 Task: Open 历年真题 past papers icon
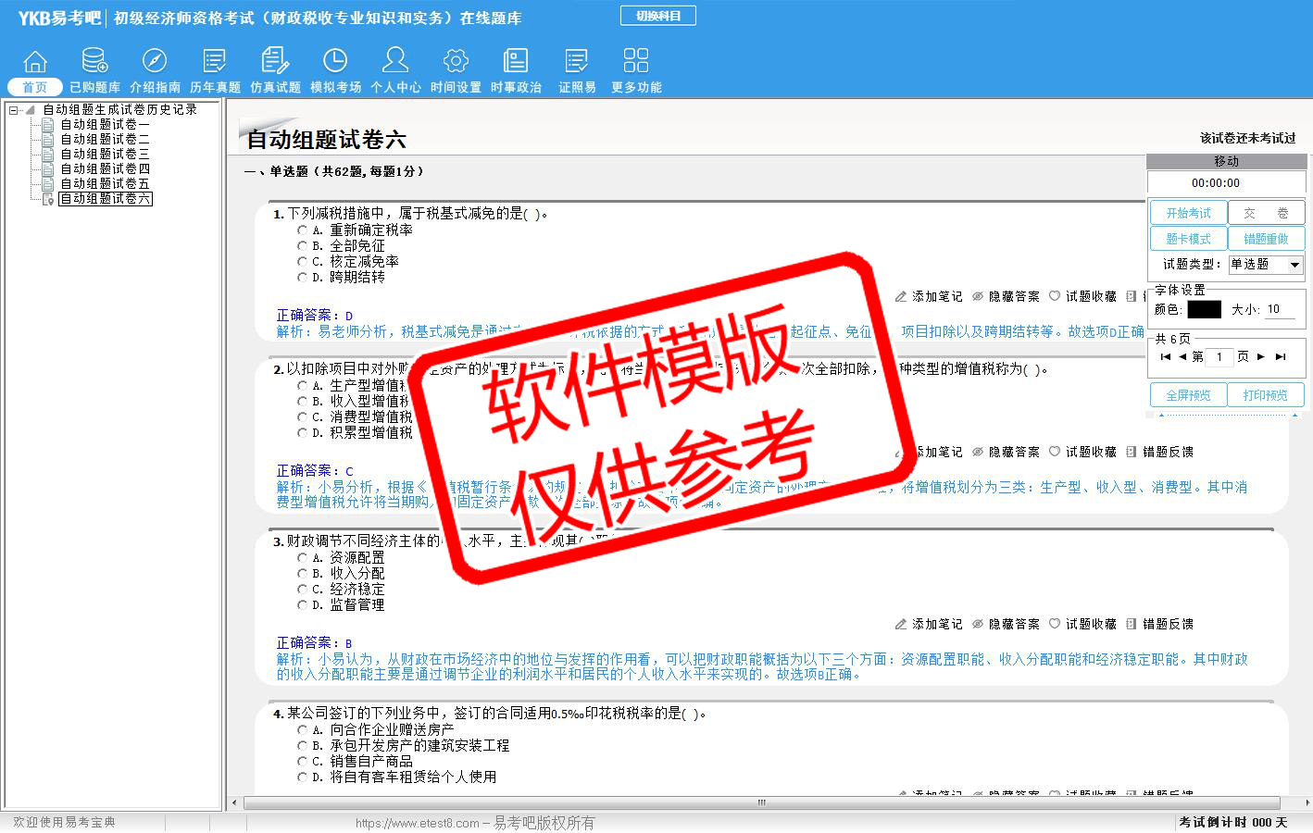pos(215,62)
